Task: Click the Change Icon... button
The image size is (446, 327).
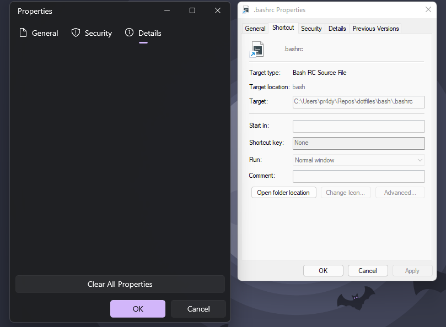Action: coord(346,193)
